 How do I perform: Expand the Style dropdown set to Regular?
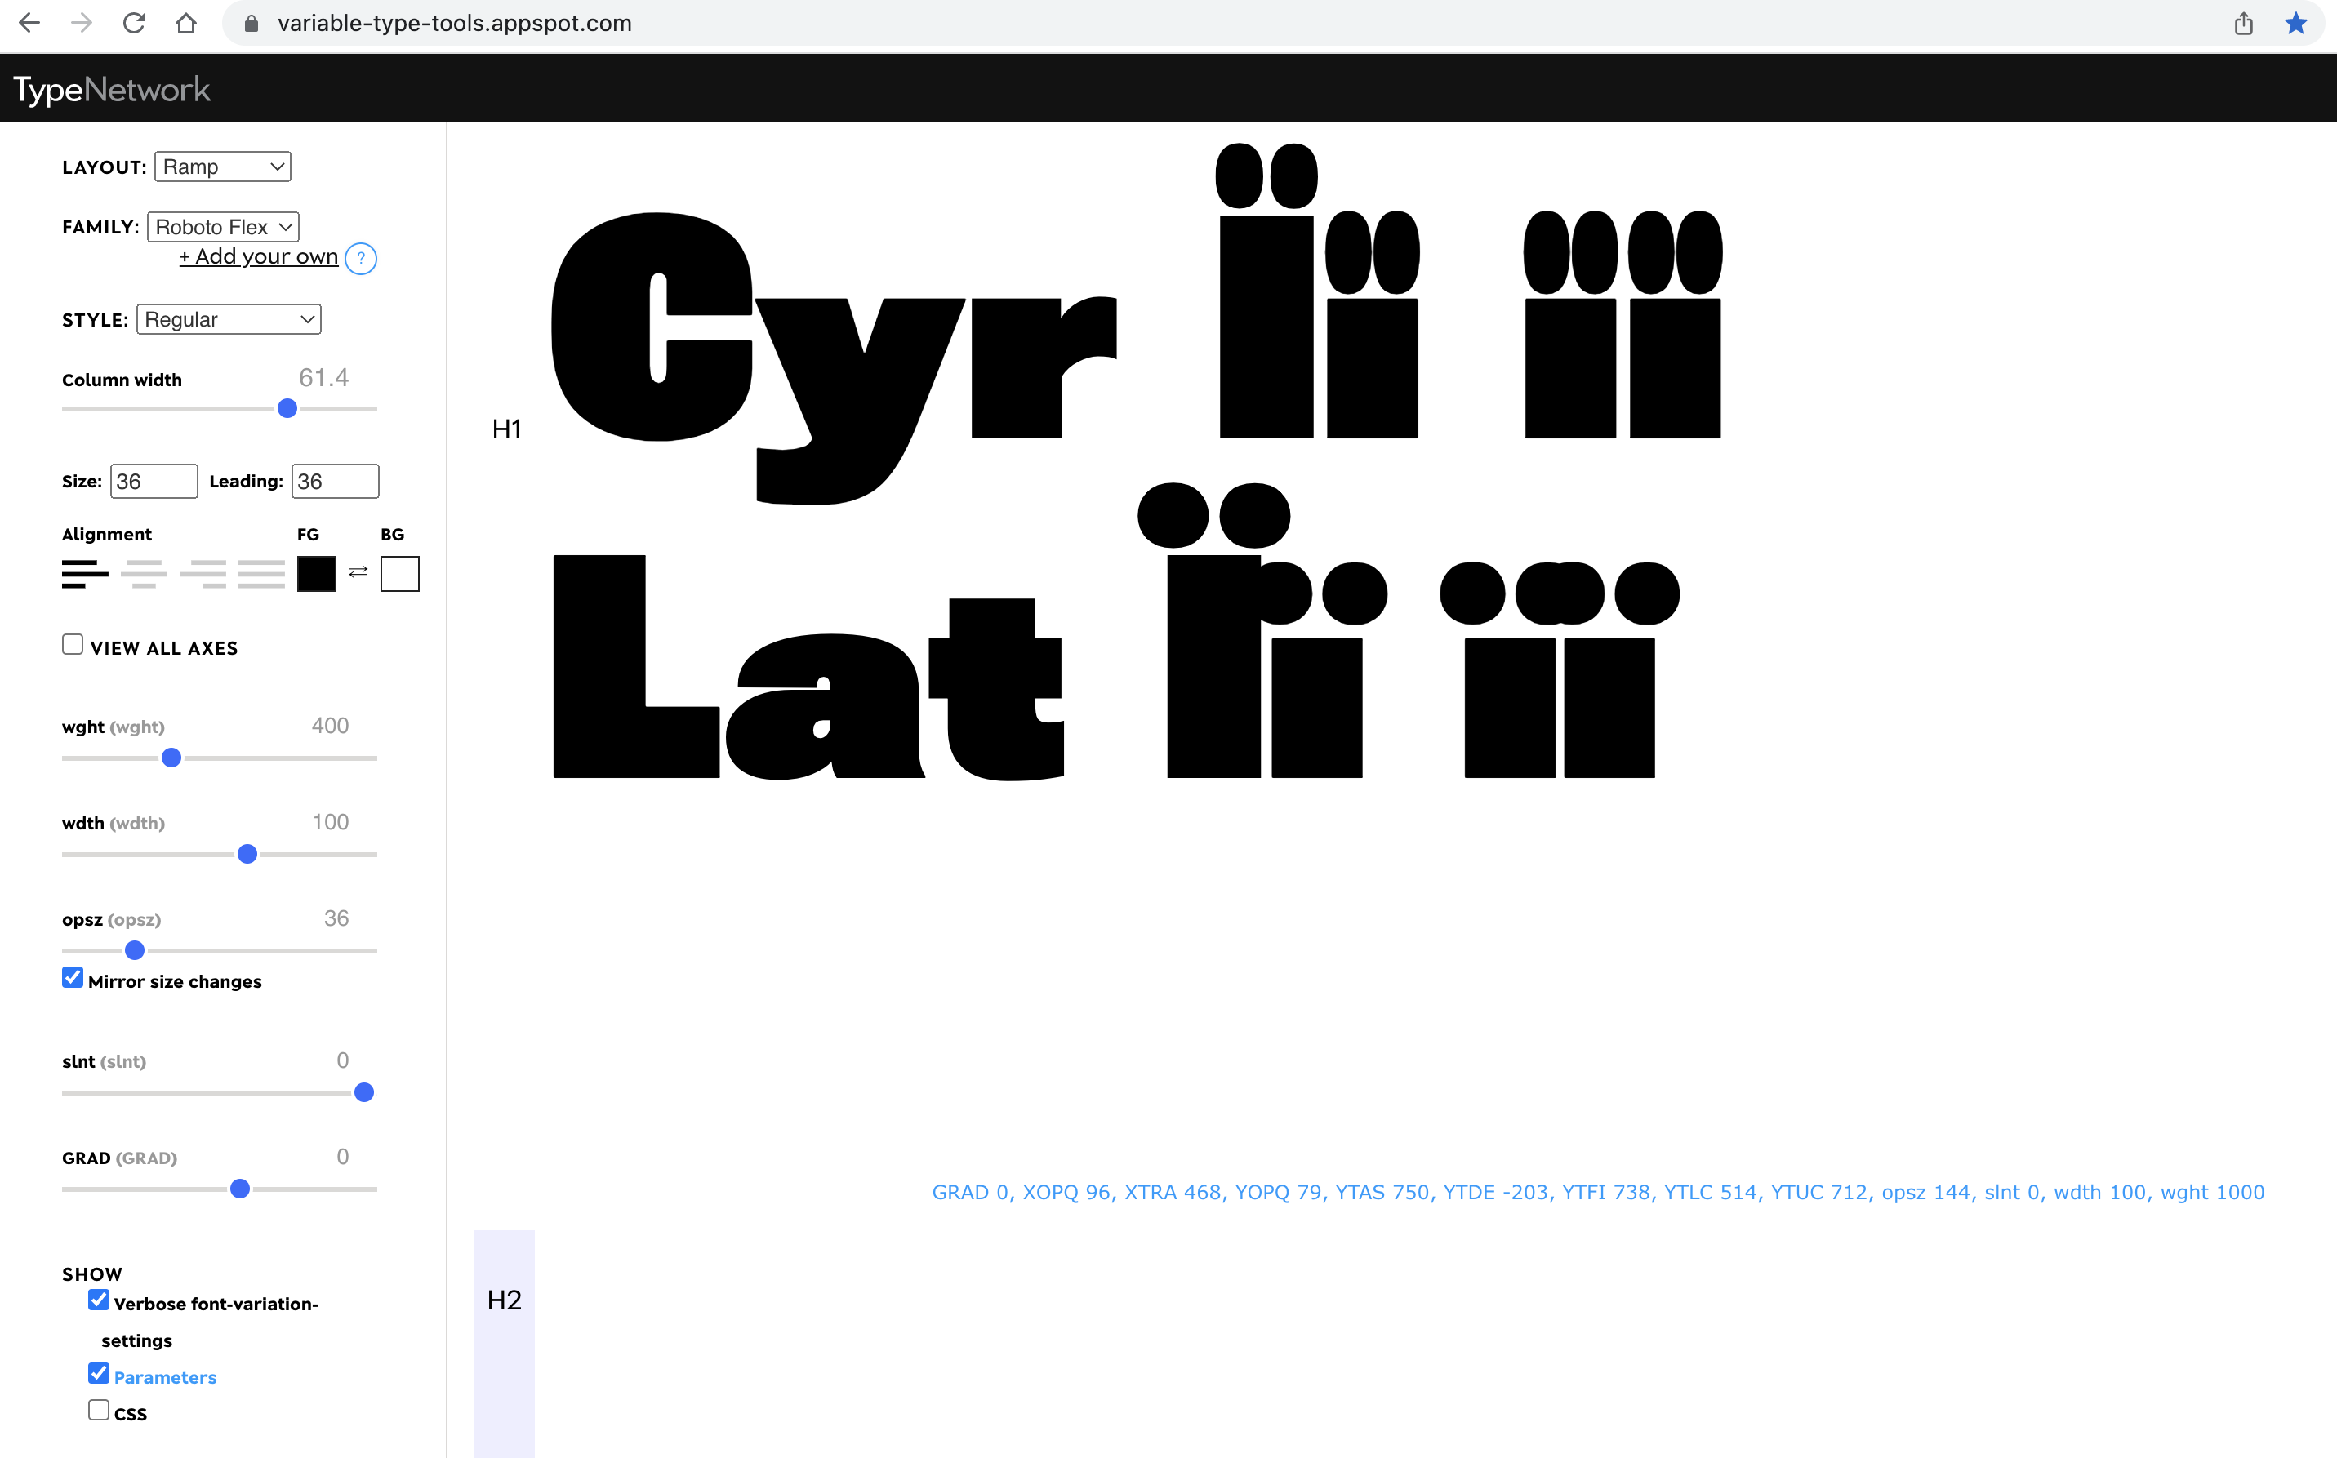click(229, 319)
